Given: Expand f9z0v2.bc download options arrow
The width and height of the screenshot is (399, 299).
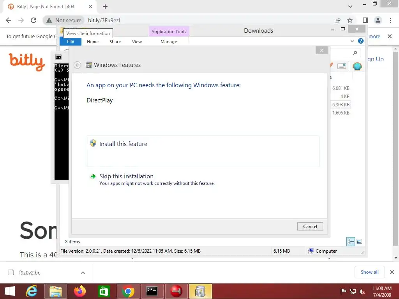Looking at the screenshot, I should pos(83,273).
